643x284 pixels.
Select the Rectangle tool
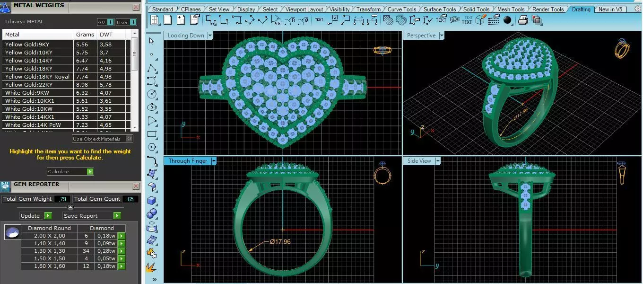point(152,134)
